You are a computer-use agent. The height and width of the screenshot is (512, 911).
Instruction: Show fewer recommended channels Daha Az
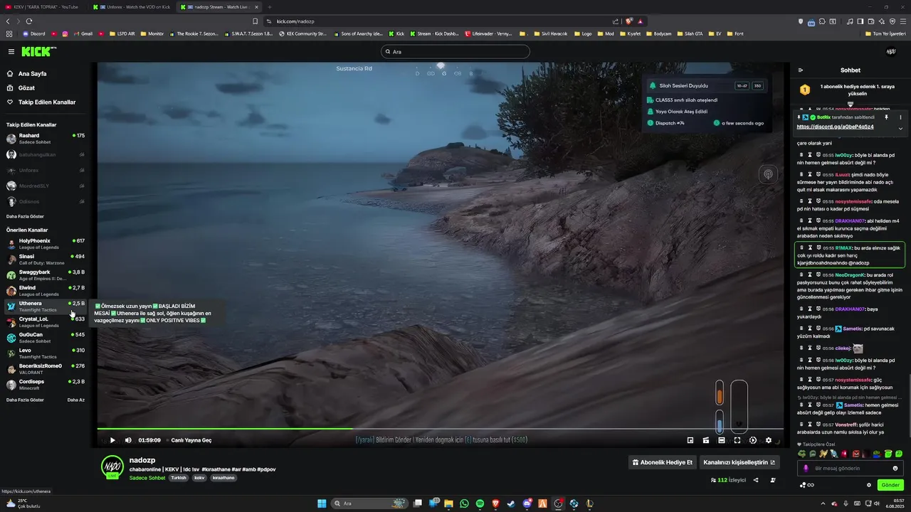(x=76, y=400)
